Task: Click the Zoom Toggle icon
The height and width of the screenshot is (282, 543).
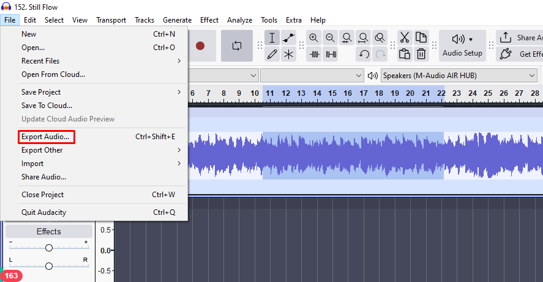Action: (x=380, y=38)
